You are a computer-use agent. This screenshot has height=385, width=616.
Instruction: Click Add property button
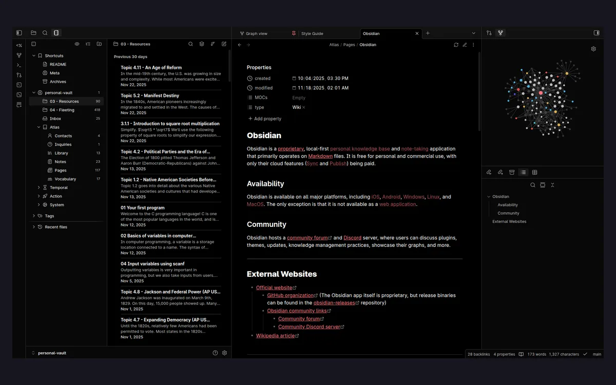pos(265,119)
